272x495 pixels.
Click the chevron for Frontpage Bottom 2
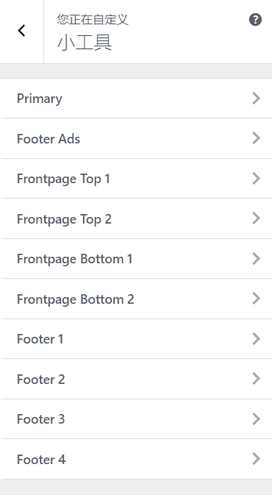[x=257, y=299]
